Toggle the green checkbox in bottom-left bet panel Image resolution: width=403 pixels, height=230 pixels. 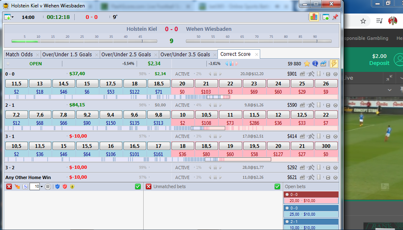(x=138, y=186)
